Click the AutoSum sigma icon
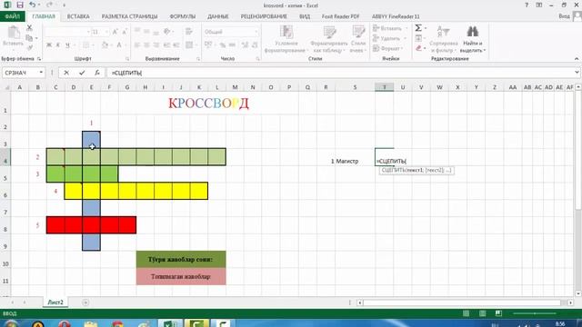The image size is (582, 327). pos(418,28)
